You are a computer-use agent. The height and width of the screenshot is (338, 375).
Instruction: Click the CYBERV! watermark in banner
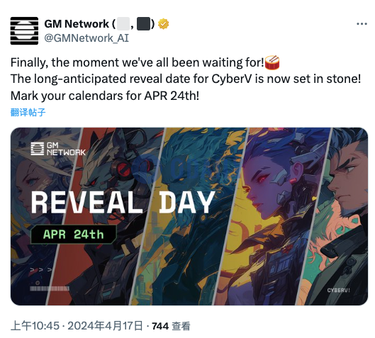pos(338,291)
